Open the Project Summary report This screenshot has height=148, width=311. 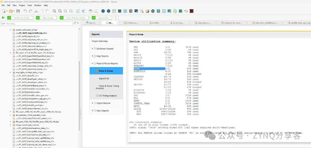[100, 41]
